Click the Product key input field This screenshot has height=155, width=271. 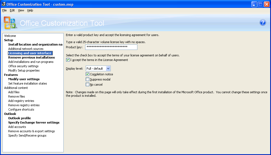point(111,47)
